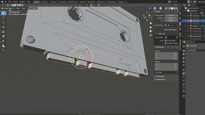Open the View Layer properties tab icon
The image size is (205, 115).
tap(184, 58)
